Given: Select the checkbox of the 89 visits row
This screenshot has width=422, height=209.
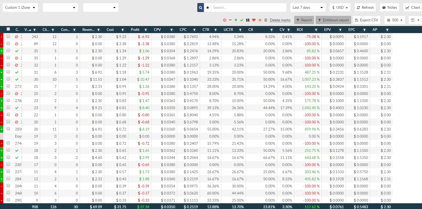Looking at the screenshot, I should coord(8,43).
